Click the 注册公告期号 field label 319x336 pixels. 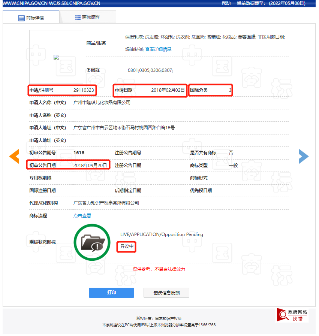coord(128,153)
